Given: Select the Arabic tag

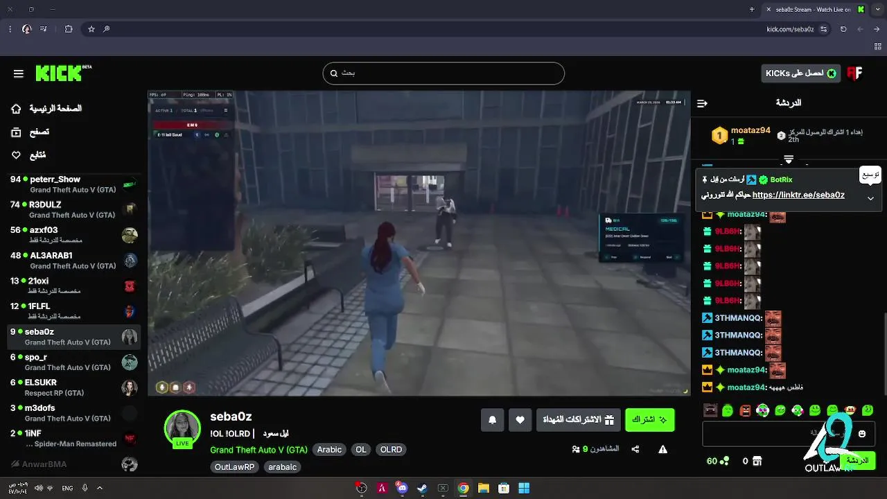Looking at the screenshot, I should click(x=329, y=450).
